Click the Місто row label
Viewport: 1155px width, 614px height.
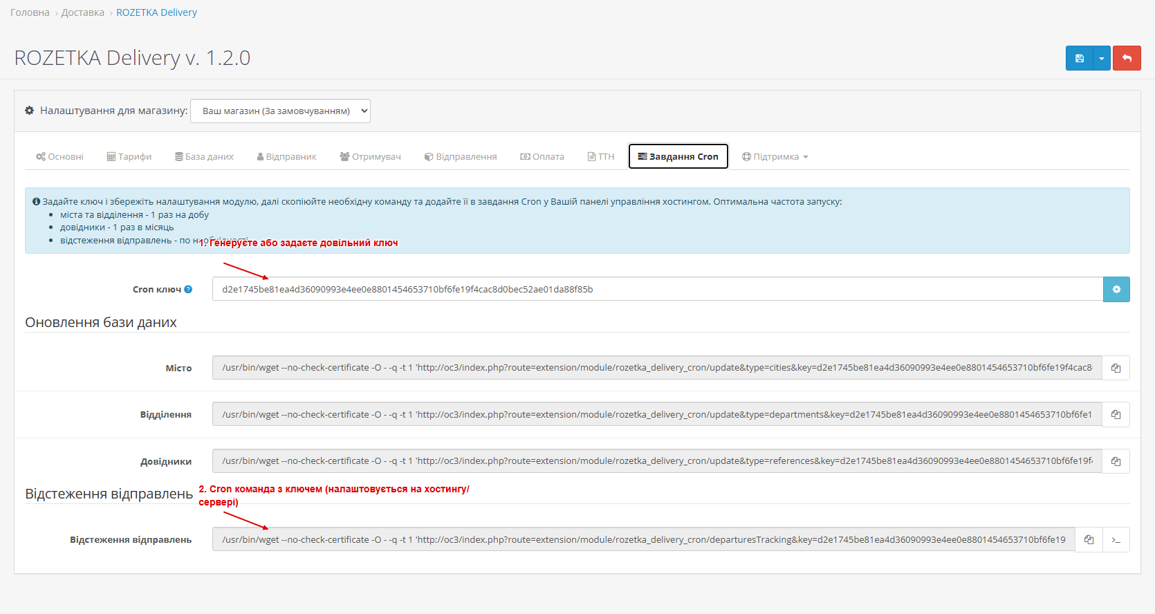tap(178, 368)
